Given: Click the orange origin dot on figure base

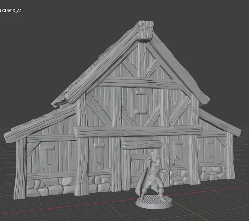Looking at the screenshot, I should pos(154,199).
